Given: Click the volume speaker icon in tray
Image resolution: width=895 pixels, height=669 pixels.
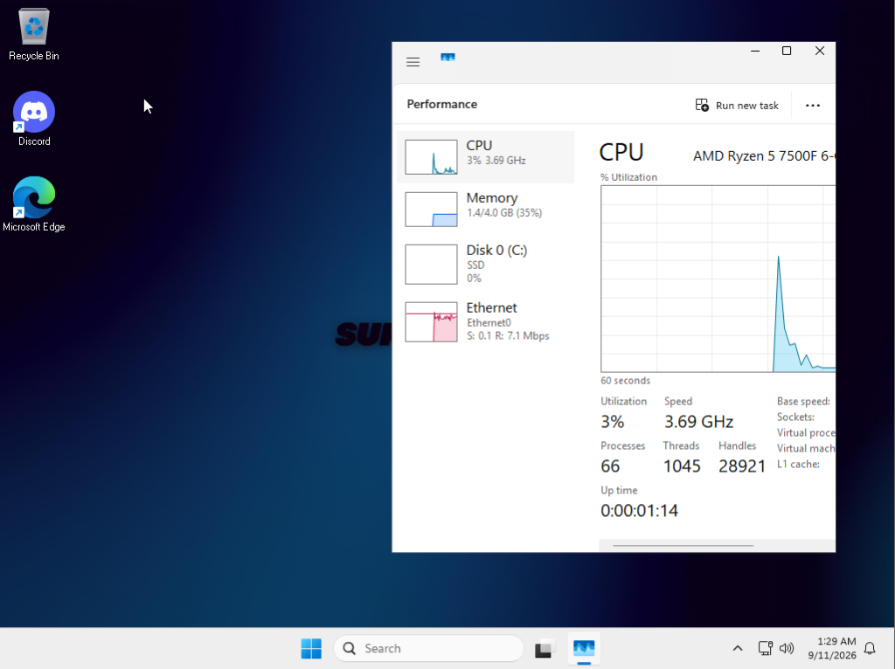Looking at the screenshot, I should (x=787, y=648).
